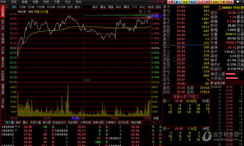Click the plus icon beside indicator tabs
244x146 pixels.
[154, 122]
